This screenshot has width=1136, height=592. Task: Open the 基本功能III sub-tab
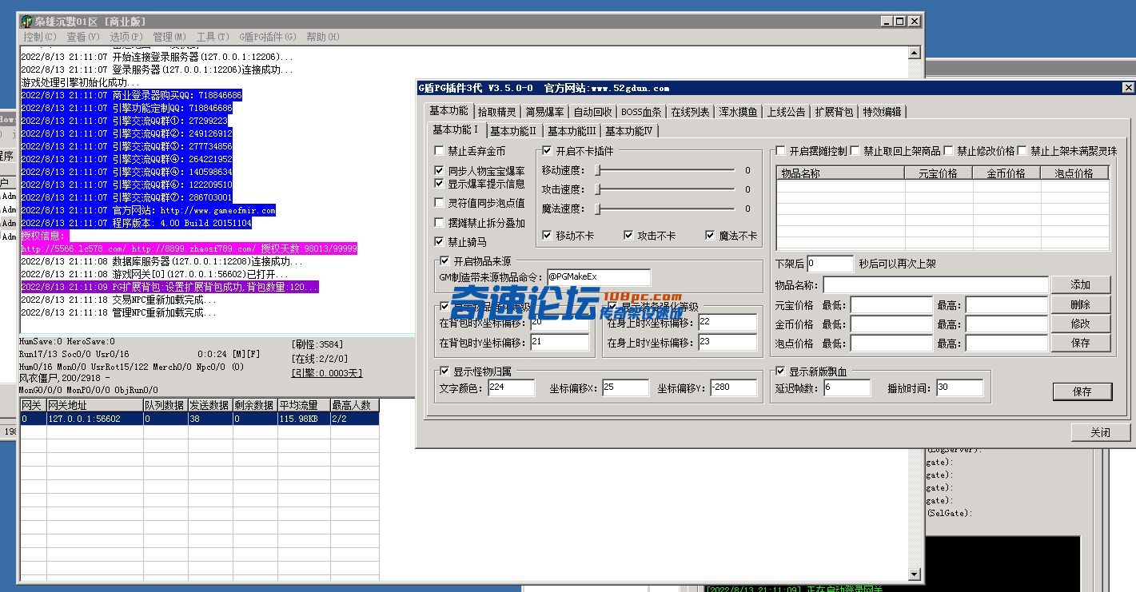point(572,131)
